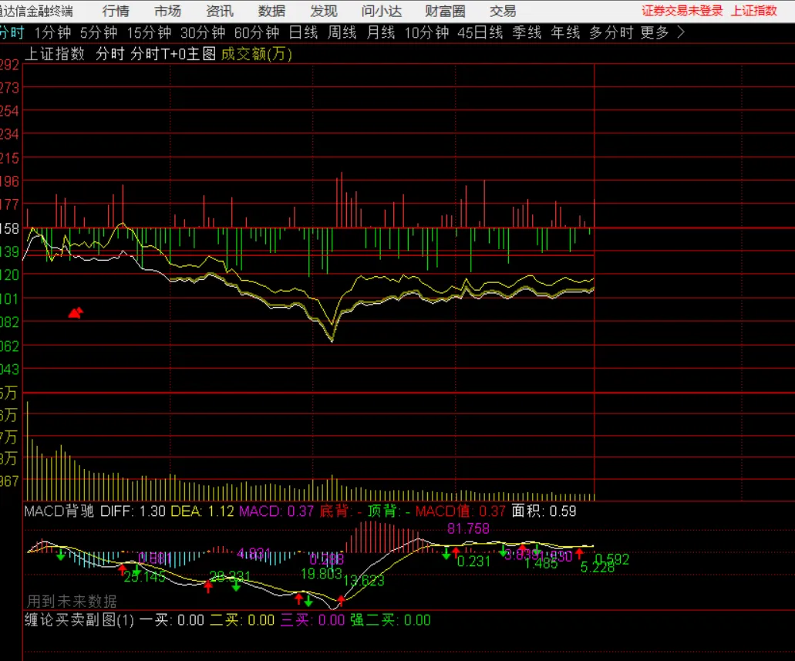Screen dimensions: 795x661
Task: Switch to 15分钟 period tab
Action: [x=149, y=33]
